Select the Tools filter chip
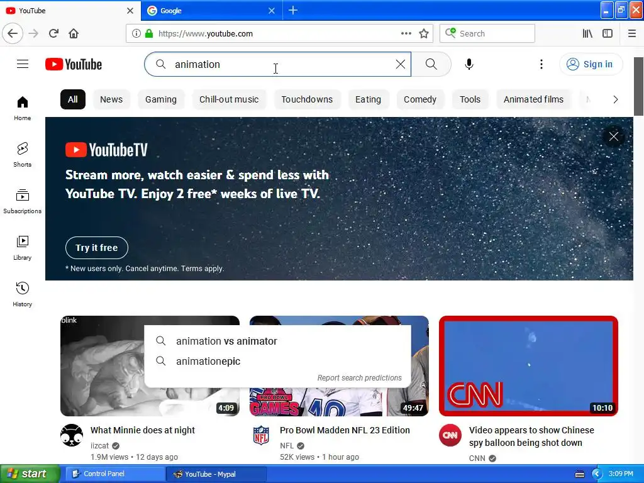Viewport: 644px width, 483px height. click(470, 99)
